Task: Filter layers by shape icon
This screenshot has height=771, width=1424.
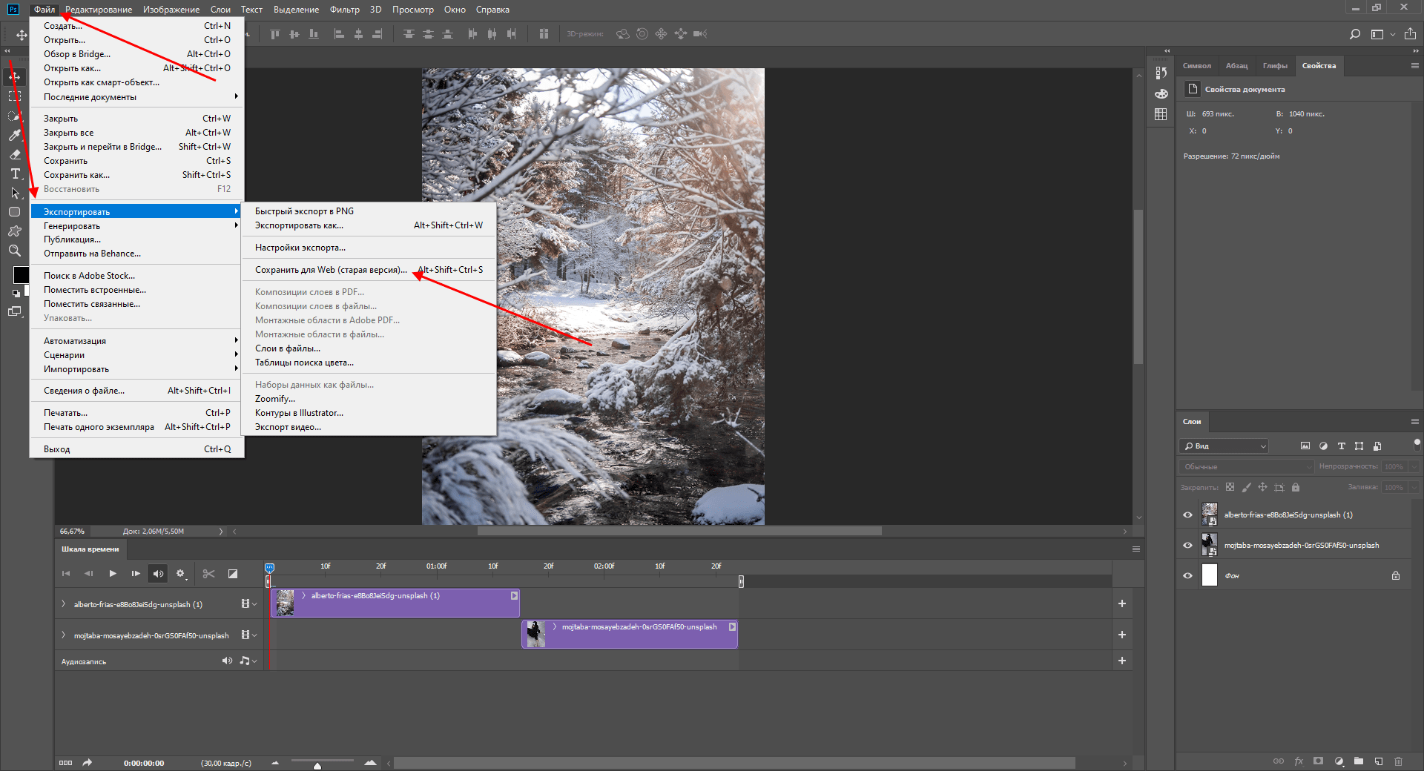Action: pos(1359,446)
